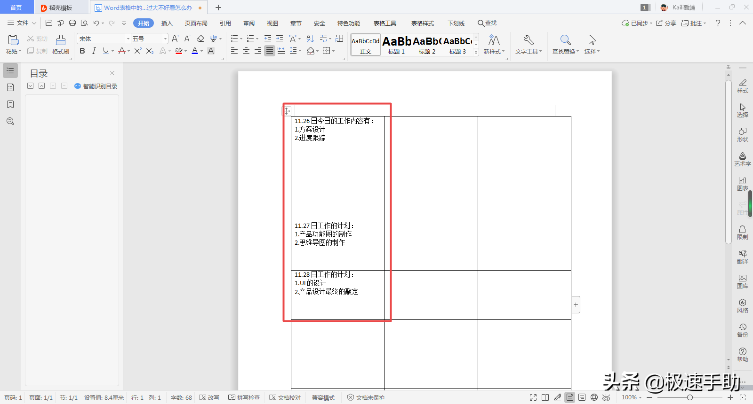Close the 目录 navigation pane

(x=112, y=73)
